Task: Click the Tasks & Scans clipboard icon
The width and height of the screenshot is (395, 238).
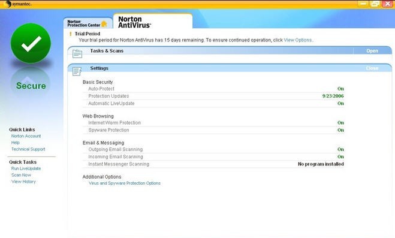Action: (x=77, y=53)
